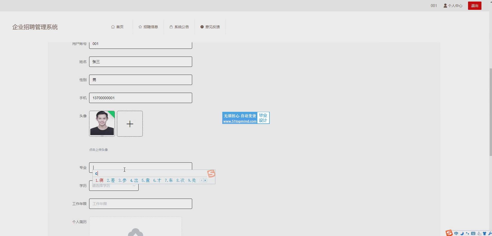Select candidate 2 差
The width and height of the screenshot is (492, 236).
coord(111,180)
